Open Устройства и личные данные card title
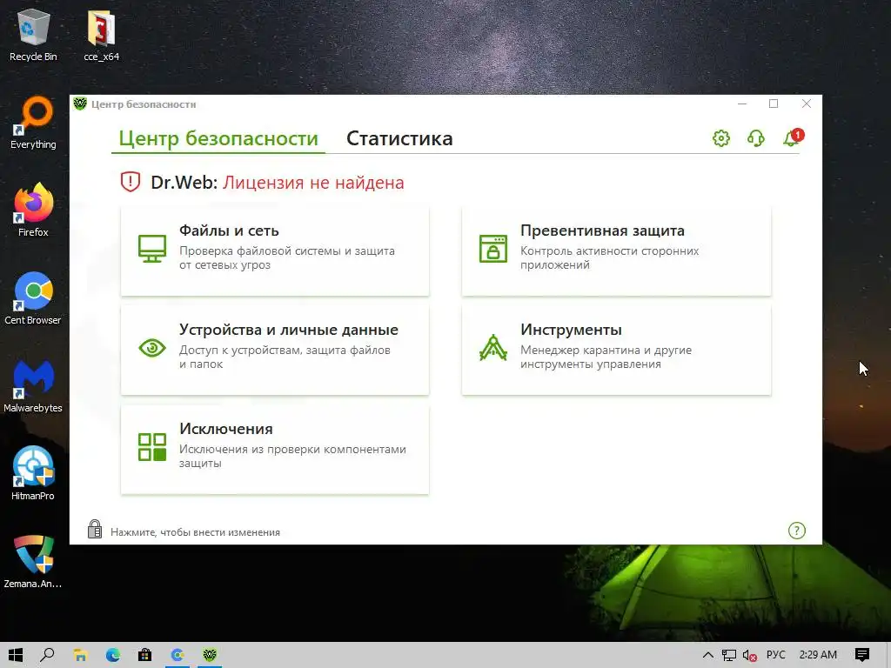 (289, 330)
